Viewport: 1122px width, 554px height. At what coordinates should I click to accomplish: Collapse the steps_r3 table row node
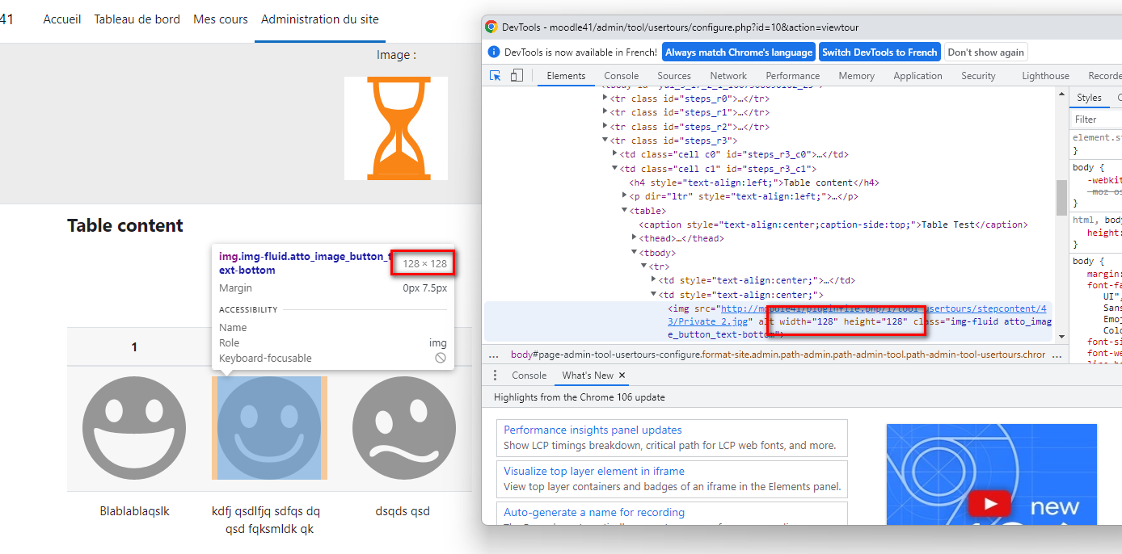pyautogui.click(x=605, y=141)
